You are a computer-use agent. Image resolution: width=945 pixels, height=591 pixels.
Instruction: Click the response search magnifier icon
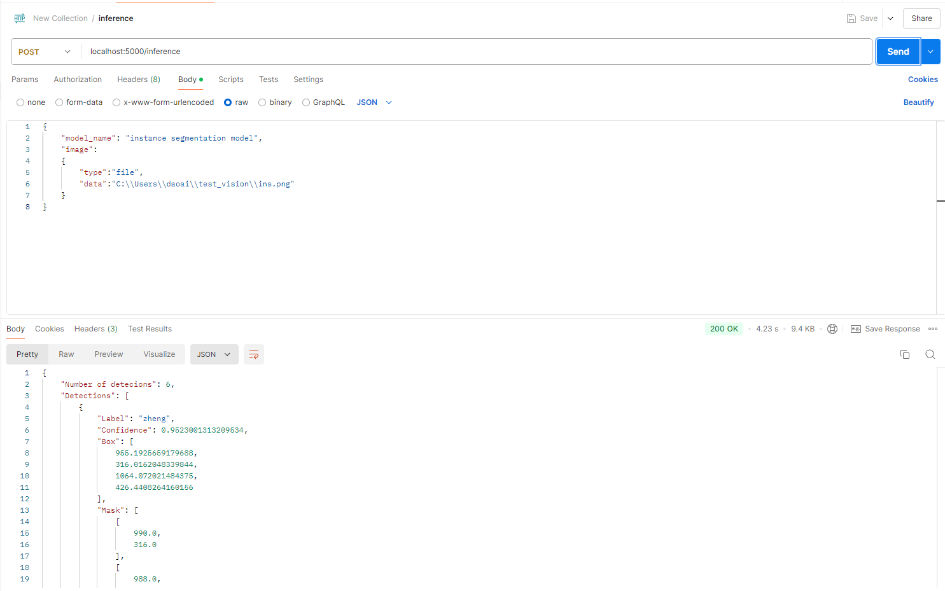930,354
